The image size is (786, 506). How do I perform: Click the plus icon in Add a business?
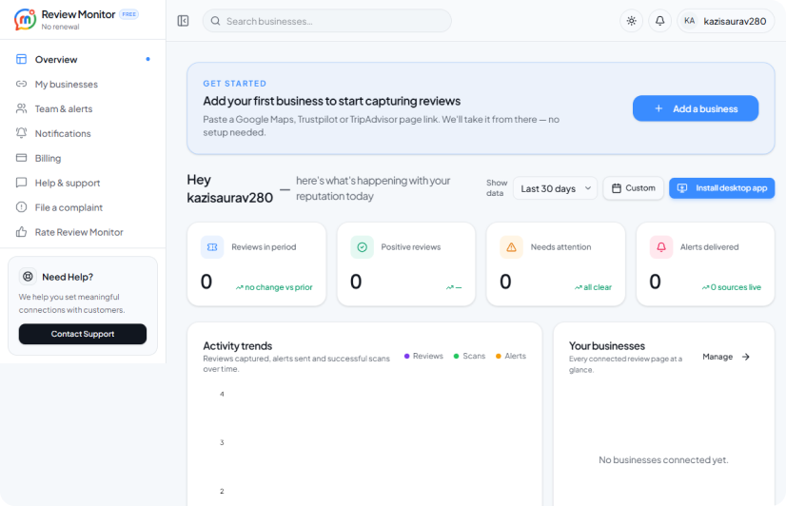(658, 108)
